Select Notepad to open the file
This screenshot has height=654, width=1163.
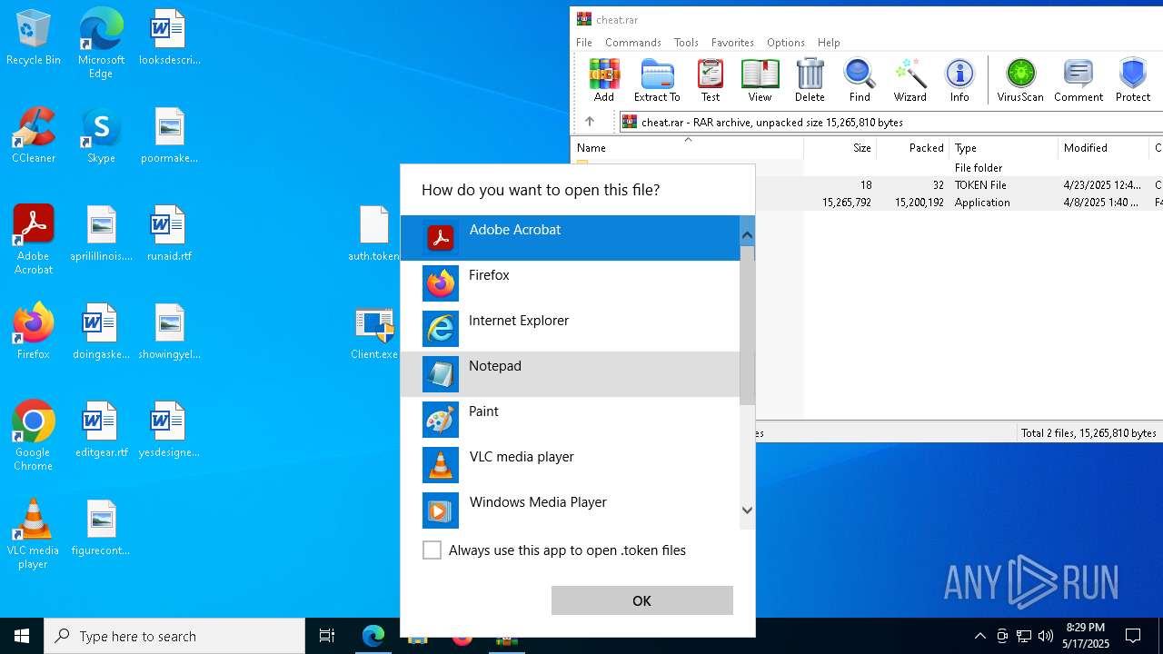point(570,374)
